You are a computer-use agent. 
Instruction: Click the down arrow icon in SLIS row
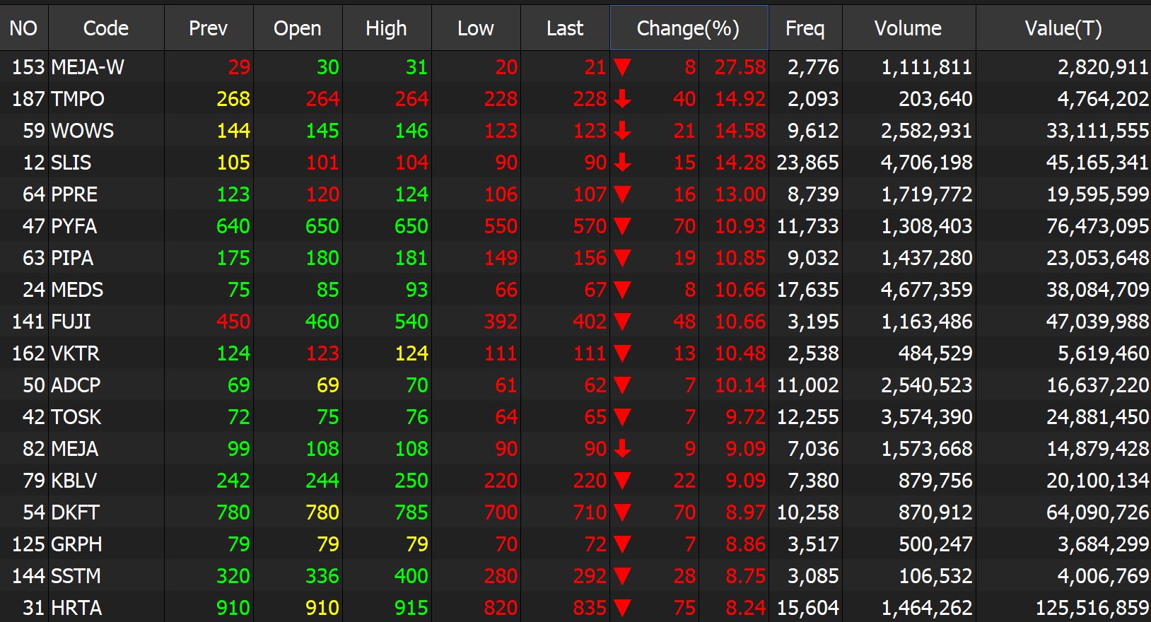(x=622, y=163)
